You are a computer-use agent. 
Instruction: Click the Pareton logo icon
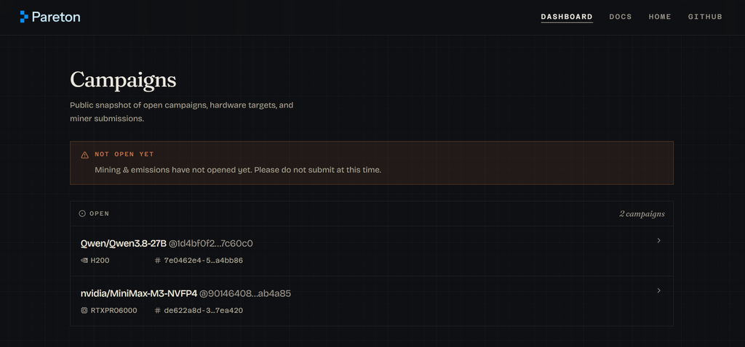click(x=24, y=17)
